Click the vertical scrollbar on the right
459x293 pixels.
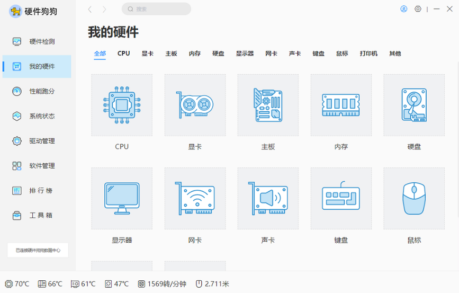click(x=458, y=139)
